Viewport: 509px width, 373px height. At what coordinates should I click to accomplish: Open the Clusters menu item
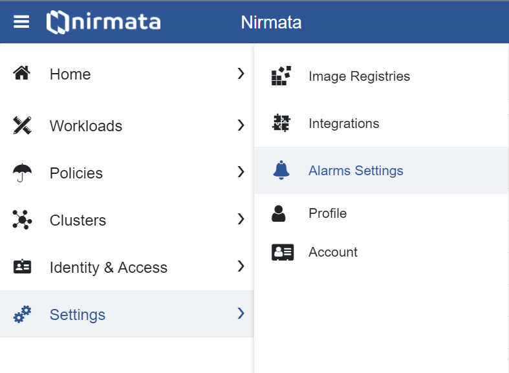click(x=127, y=220)
